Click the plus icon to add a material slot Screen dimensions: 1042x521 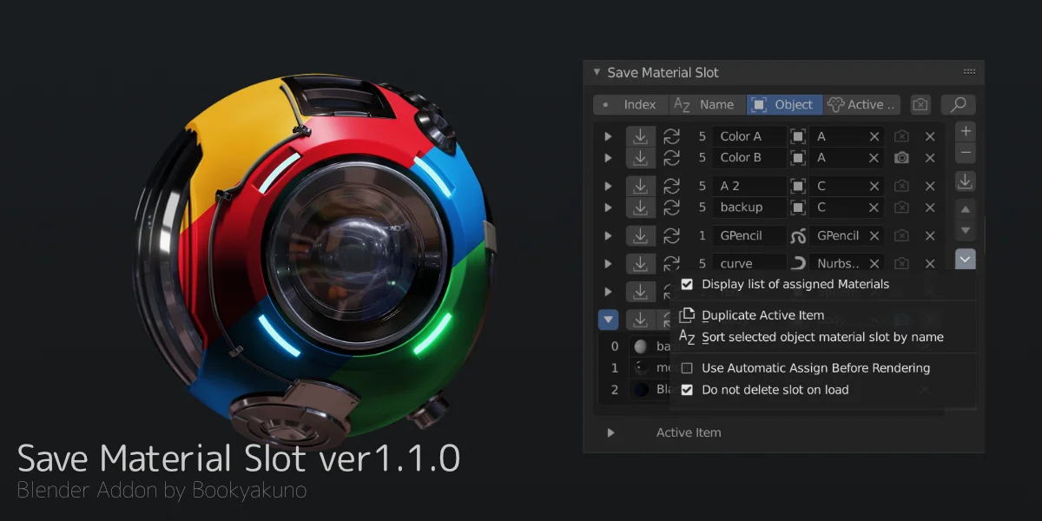click(965, 130)
